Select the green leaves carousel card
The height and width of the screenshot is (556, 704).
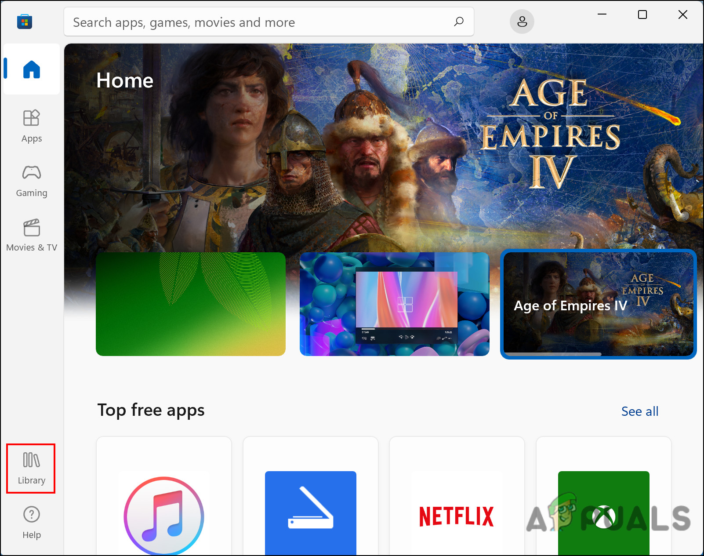(x=190, y=304)
